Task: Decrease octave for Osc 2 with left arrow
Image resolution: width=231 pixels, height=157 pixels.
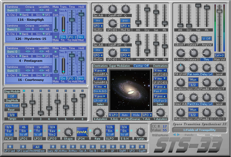Action: click(x=26, y=10)
